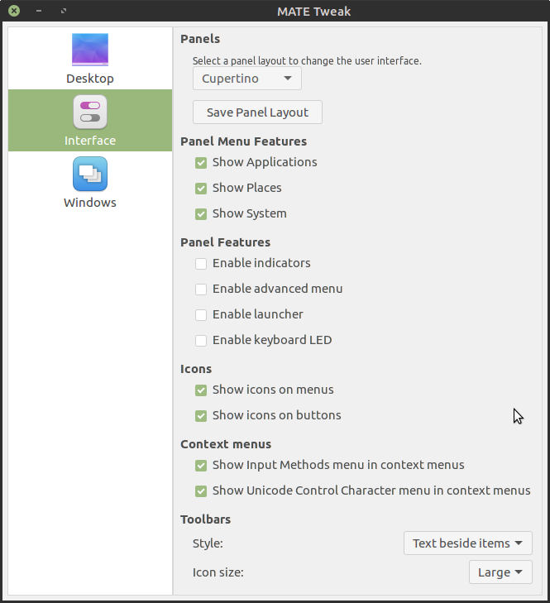The image size is (550, 603).
Task: Open the Windows section icon
Action: tap(90, 174)
